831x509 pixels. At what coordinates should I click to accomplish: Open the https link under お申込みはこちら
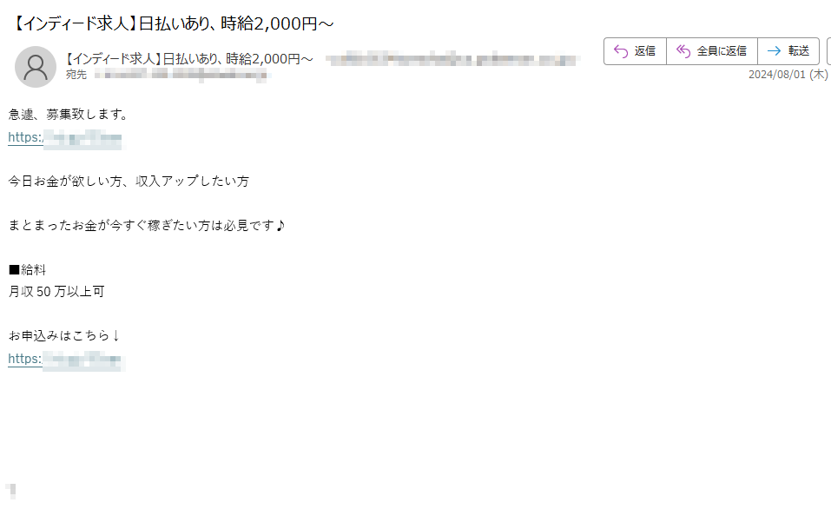[x=64, y=360]
